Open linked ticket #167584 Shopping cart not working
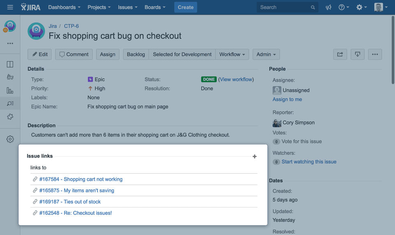395x235 pixels. 81,179
